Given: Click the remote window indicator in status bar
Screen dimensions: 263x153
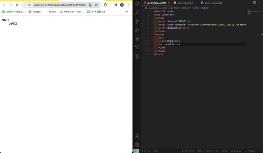Looking at the screenshot, I should point(136,151).
